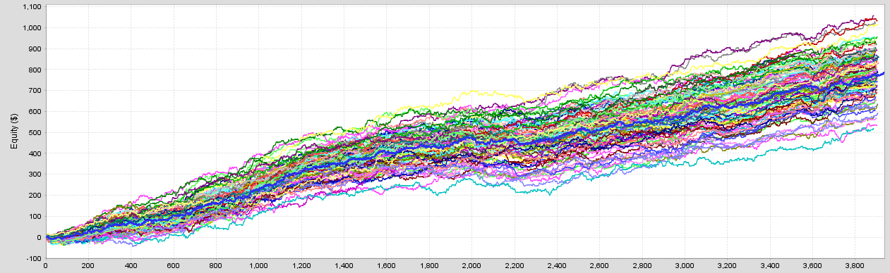Click the 1,000 x-axis tick label
The height and width of the screenshot is (273, 890).
coord(258,267)
